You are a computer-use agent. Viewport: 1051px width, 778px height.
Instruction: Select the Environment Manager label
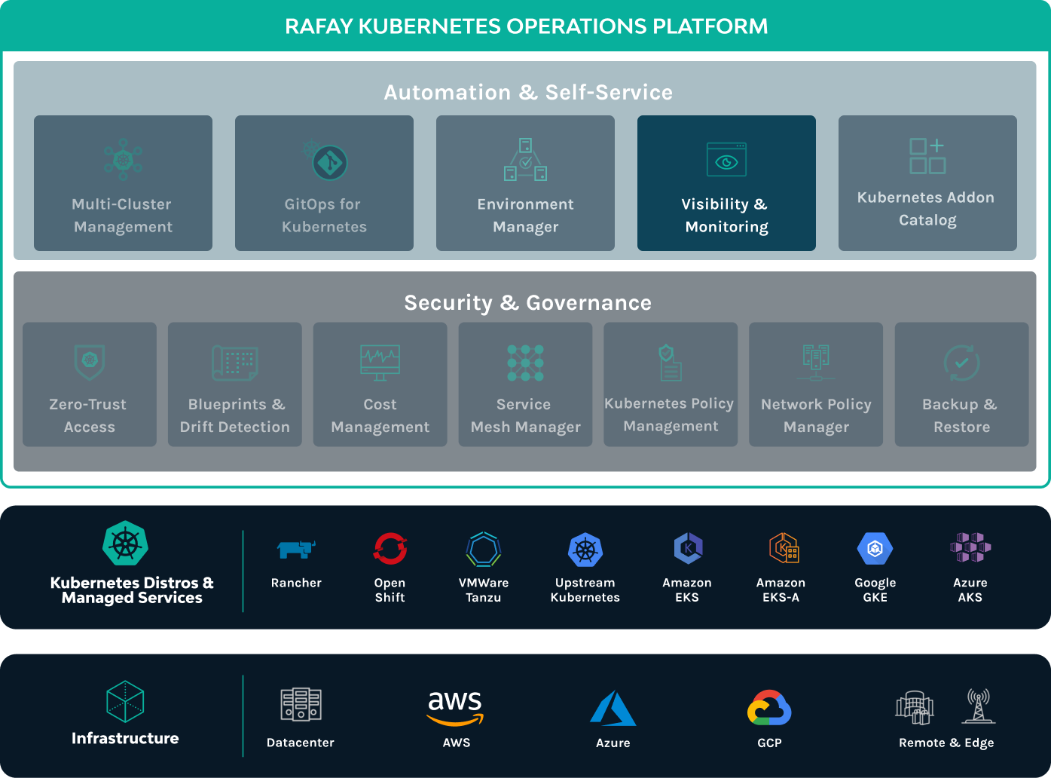pos(525,216)
